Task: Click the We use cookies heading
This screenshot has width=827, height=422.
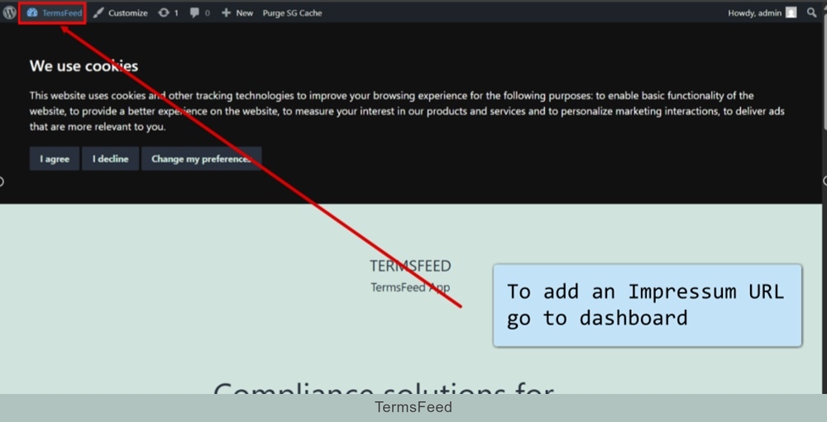Action: (84, 66)
